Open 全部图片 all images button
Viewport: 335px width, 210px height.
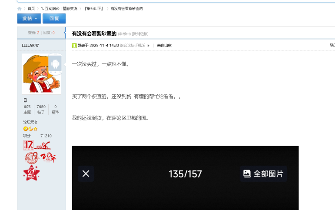click(x=263, y=173)
